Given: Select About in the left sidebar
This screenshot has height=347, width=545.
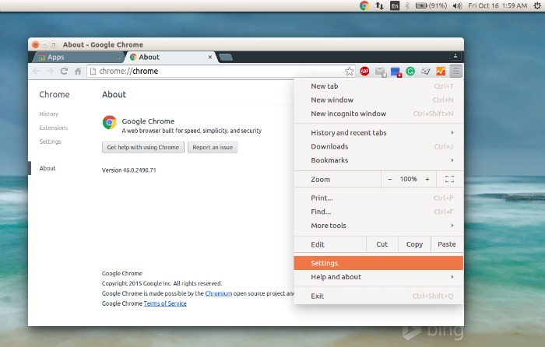Looking at the screenshot, I should tap(47, 168).
